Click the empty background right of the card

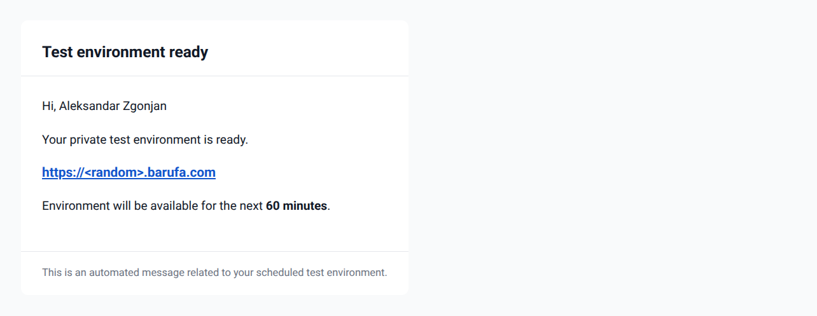[x=611, y=159]
